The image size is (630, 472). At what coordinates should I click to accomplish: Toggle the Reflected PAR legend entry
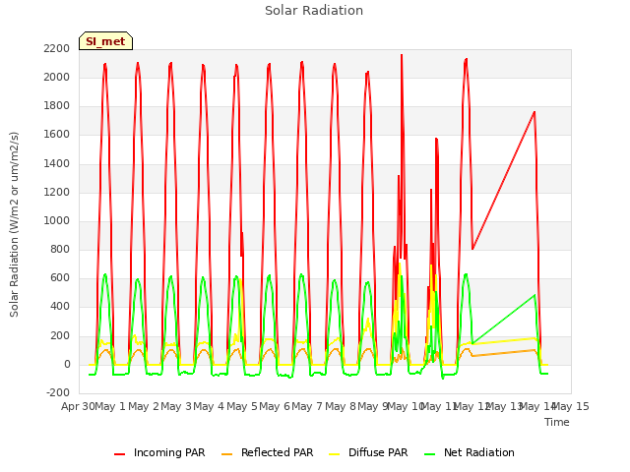click(267, 452)
